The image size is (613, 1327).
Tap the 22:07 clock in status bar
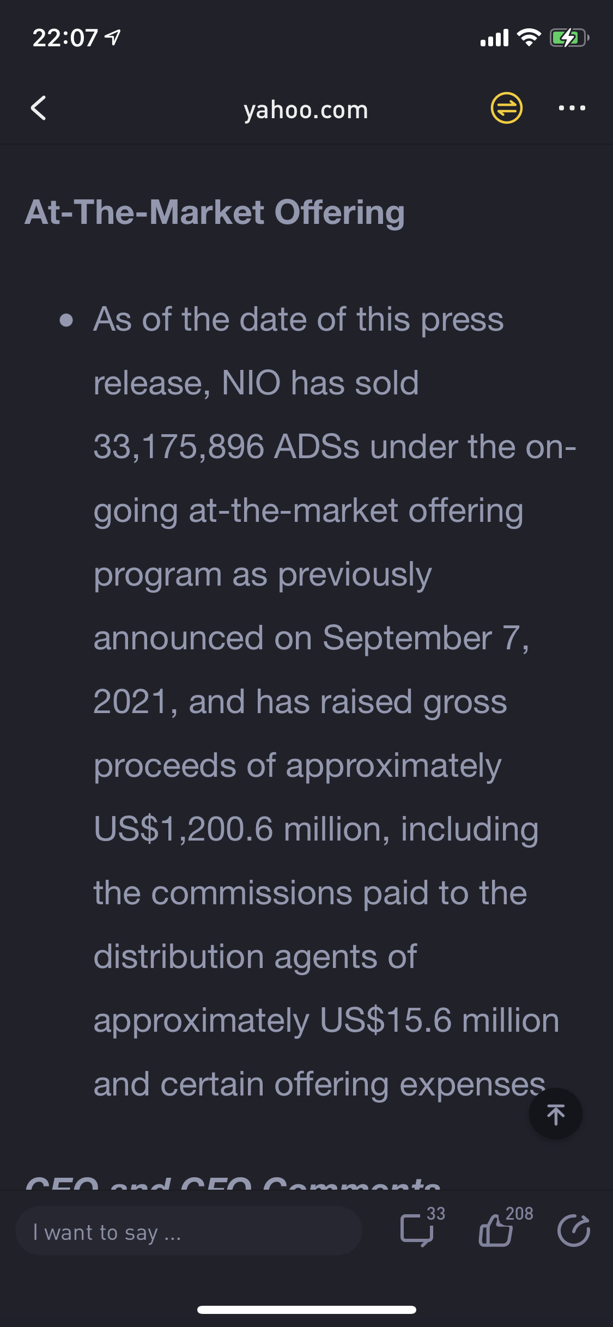[65, 38]
